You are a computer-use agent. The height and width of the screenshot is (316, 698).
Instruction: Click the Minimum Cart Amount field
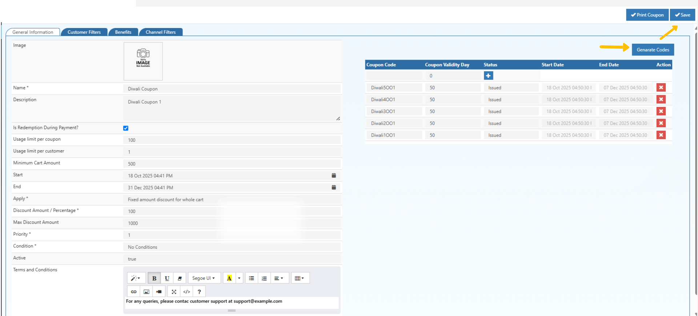click(x=232, y=164)
